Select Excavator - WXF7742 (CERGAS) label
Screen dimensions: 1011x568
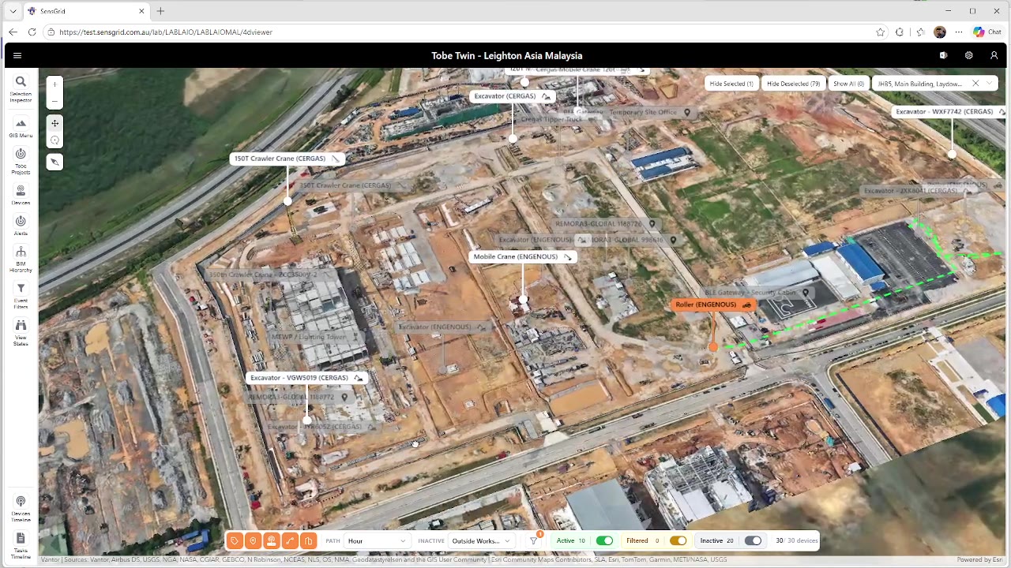pyautogui.click(x=950, y=112)
